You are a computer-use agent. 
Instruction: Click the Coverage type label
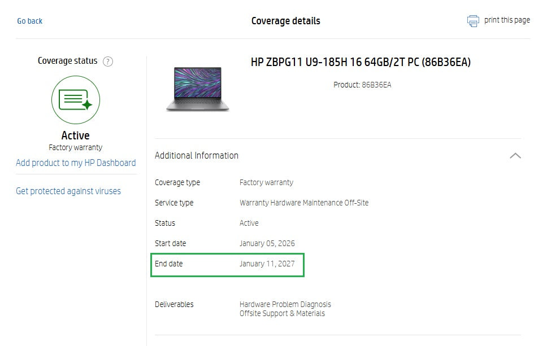tap(177, 182)
